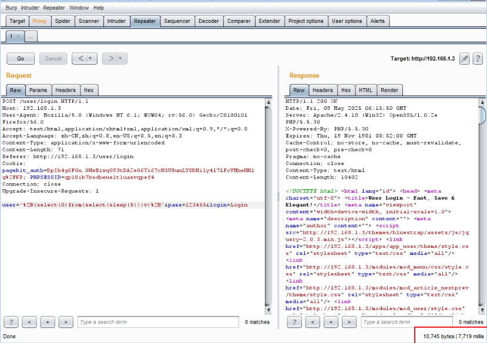Click the request scrollbar thumb

(x=268, y=206)
